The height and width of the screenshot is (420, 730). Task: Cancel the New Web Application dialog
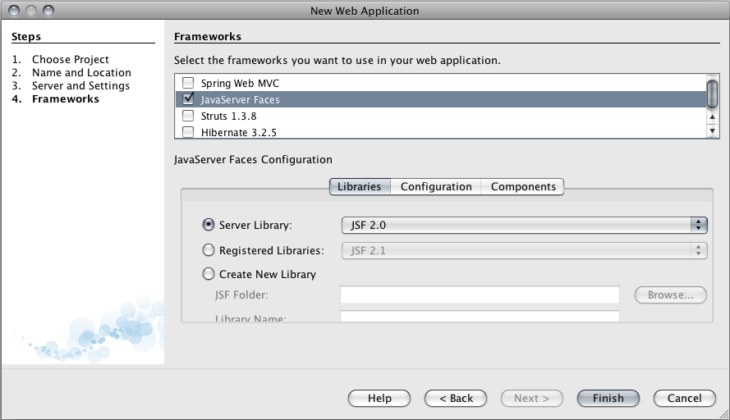point(684,398)
